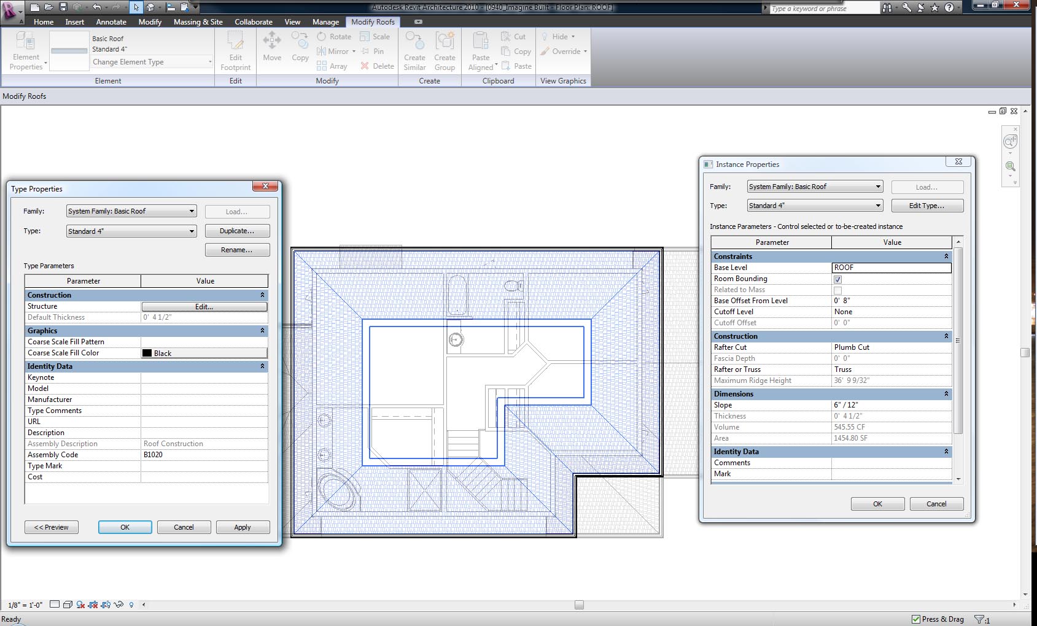The image size is (1037, 626).
Task: Click the Copy tool in Modify panel
Action: (x=300, y=47)
